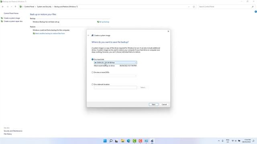Image resolution: width=257 pixels, height=144 pixels.
Task: Open the clock and date panel
Action: [x=247, y=141]
